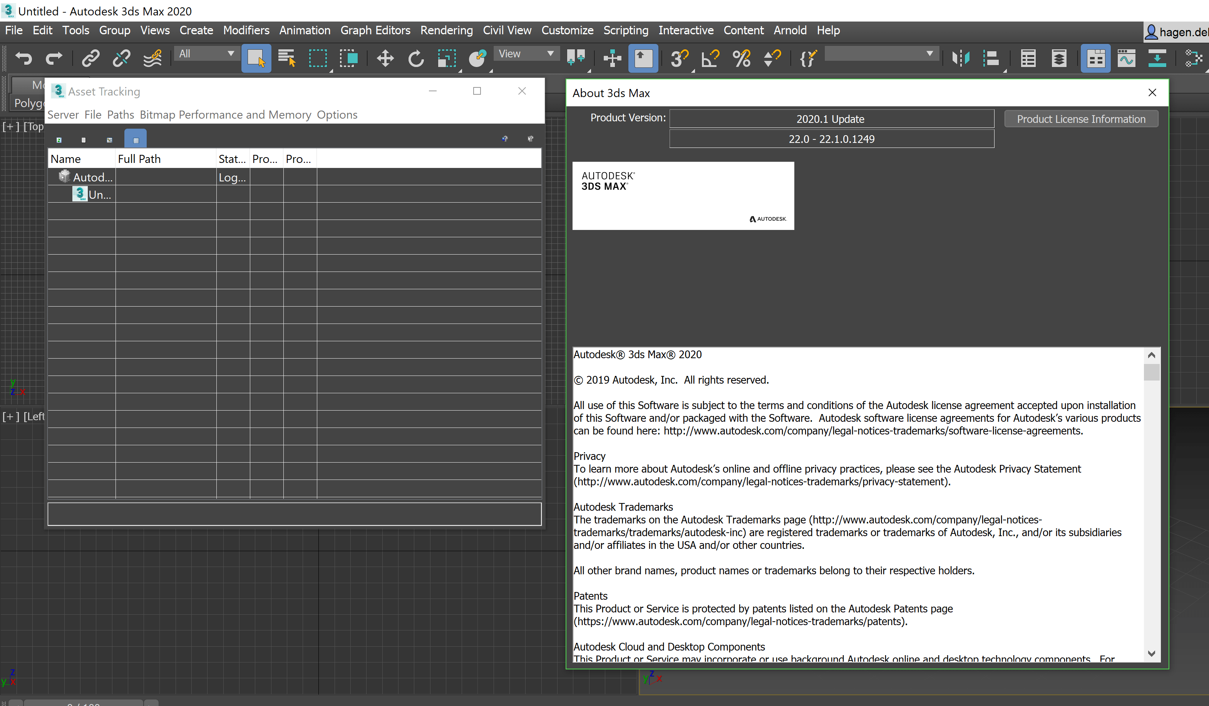Open Select by Name list
The width and height of the screenshot is (1209, 706).
(287, 59)
